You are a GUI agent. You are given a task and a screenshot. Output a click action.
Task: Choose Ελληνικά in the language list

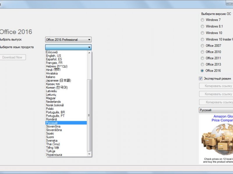(66, 52)
